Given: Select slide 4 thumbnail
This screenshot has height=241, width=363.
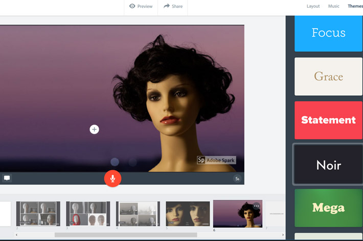Looking at the screenshot, I should [x=138, y=213].
